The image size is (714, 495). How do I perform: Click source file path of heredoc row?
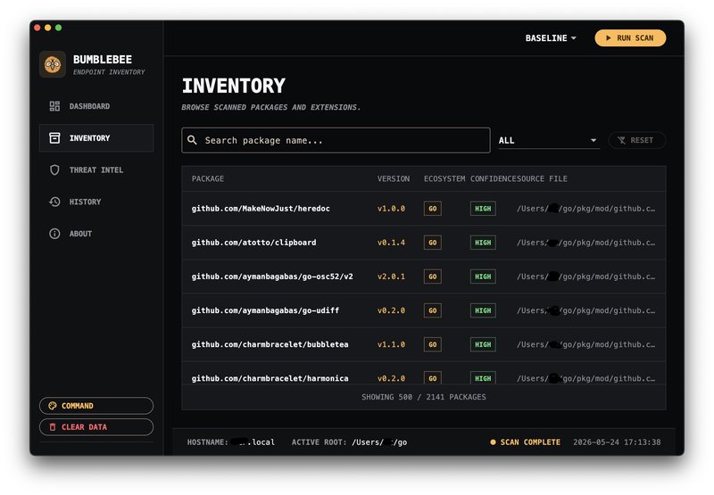pyautogui.click(x=586, y=209)
